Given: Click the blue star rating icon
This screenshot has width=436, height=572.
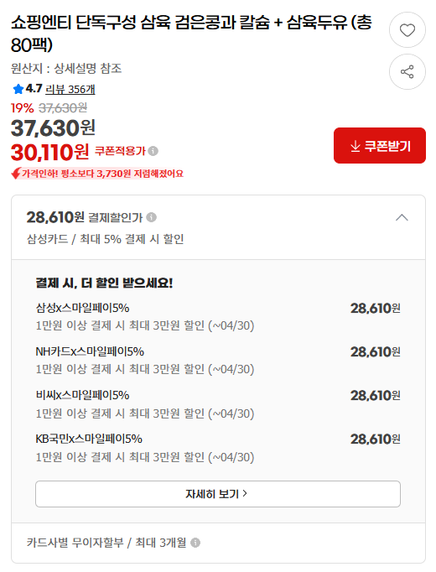Looking at the screenshot, I should (18, 89).
